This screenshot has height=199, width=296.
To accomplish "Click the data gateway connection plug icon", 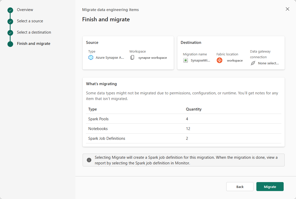I will coord(253,63).
